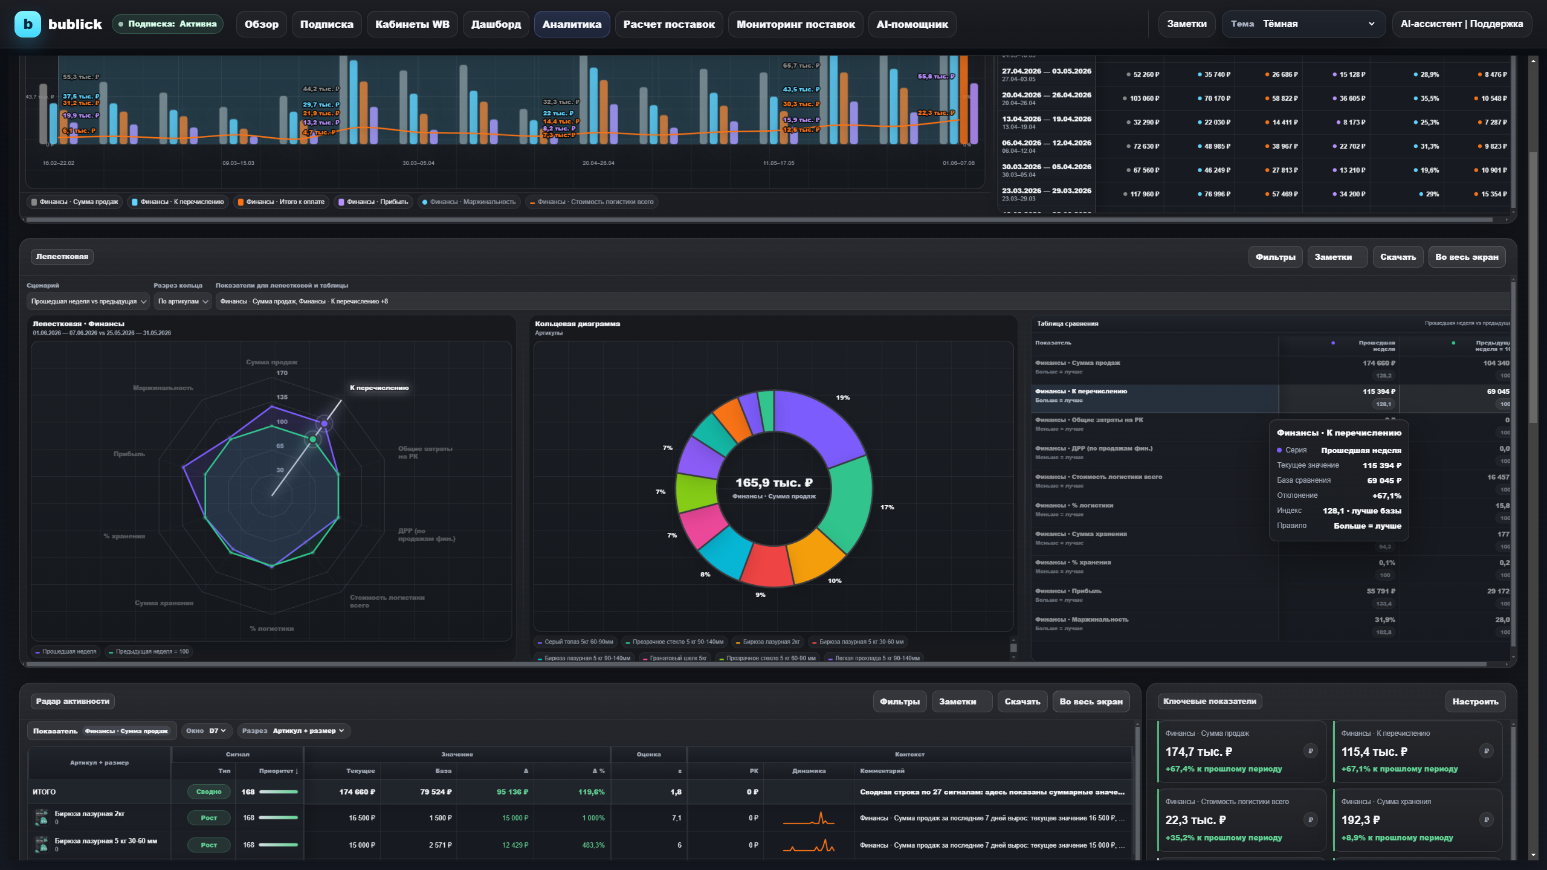
Task: Switch to the Дашборд tab
Action: tap(496, 24)
